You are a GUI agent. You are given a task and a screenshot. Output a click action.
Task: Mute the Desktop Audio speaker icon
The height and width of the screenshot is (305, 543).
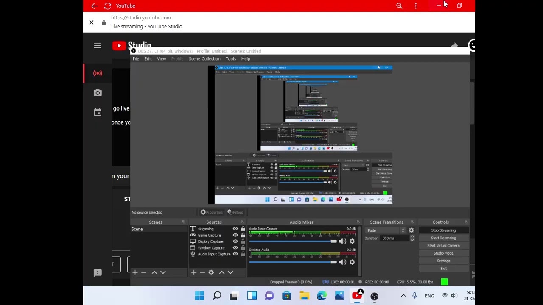pos(342,262)
